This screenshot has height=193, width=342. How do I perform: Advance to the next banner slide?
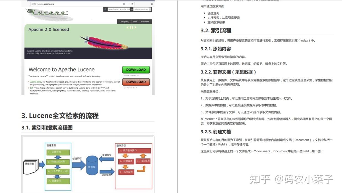click(135, 28)
